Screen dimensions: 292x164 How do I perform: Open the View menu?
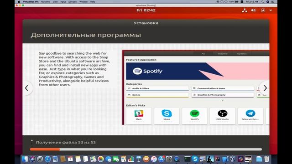55,2
